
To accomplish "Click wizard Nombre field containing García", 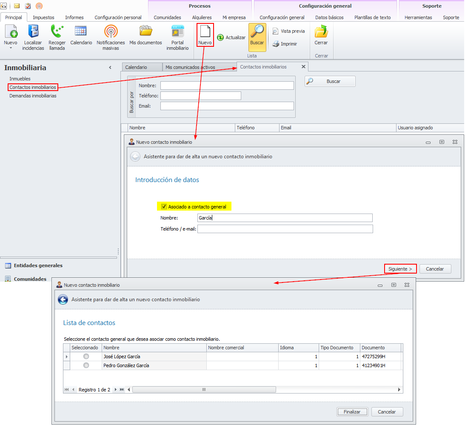I will tap(285, 218).
